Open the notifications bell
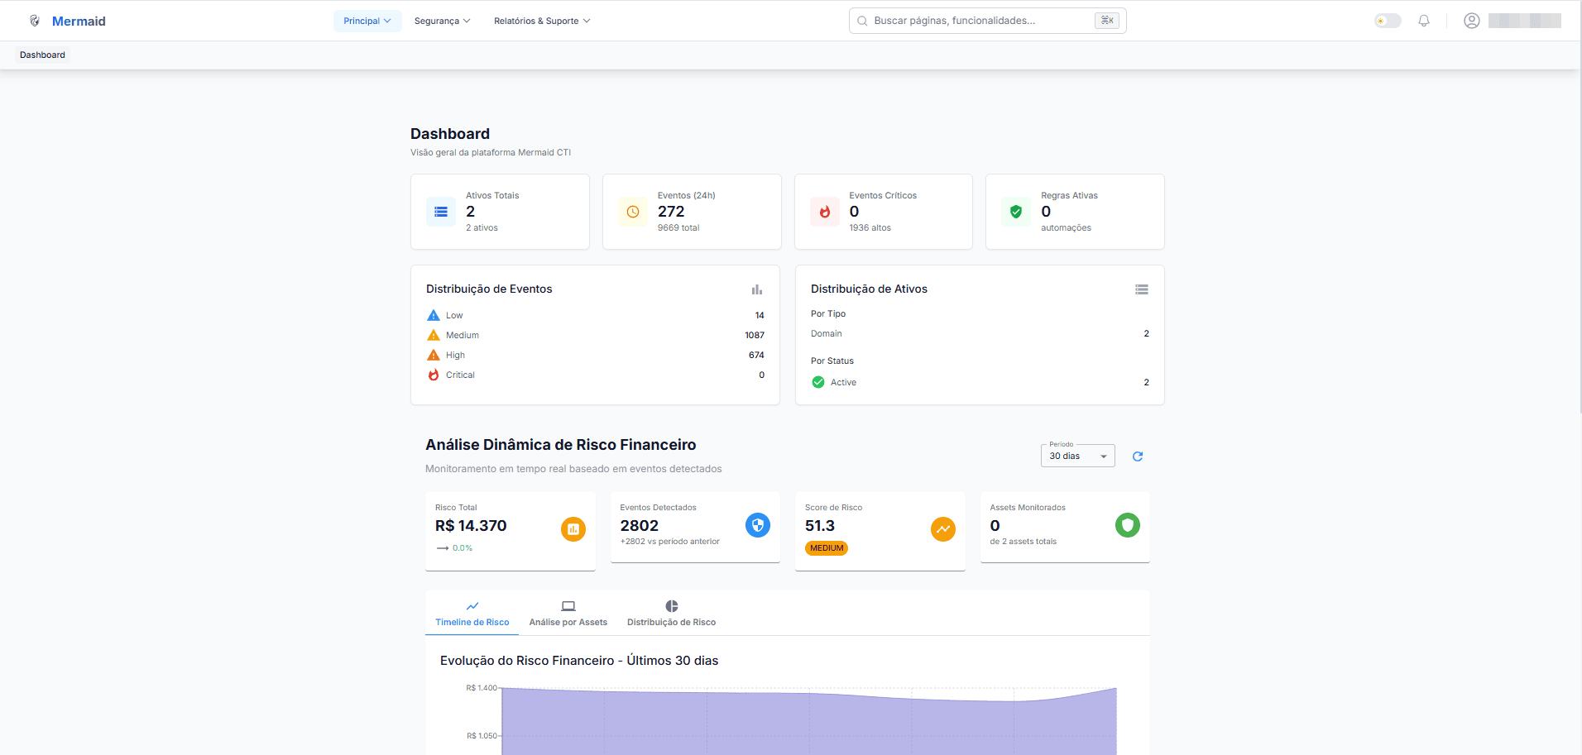Screen dimensions: 1582x755 pyautogui.click(x=1423, y=21)
